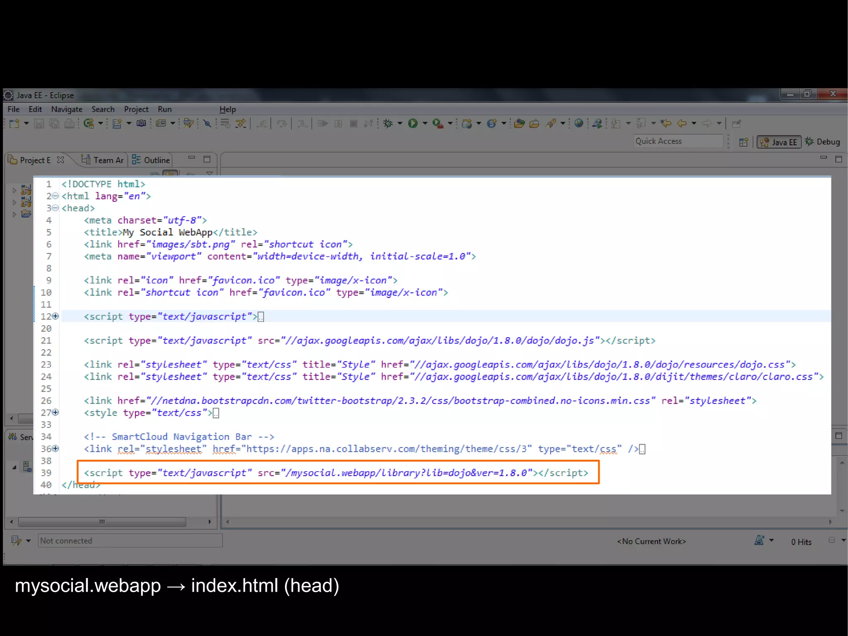Maximize the Project Explorer panel

207,159
